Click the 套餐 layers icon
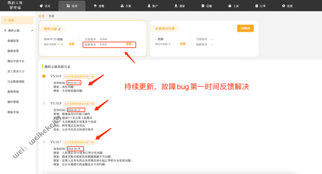Image resolution: width=322 pixels, height=174 pixels. 95,6
